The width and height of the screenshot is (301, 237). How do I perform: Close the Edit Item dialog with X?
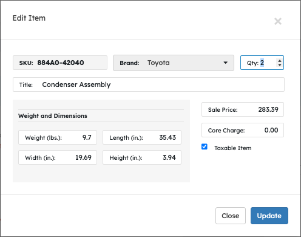278,21
